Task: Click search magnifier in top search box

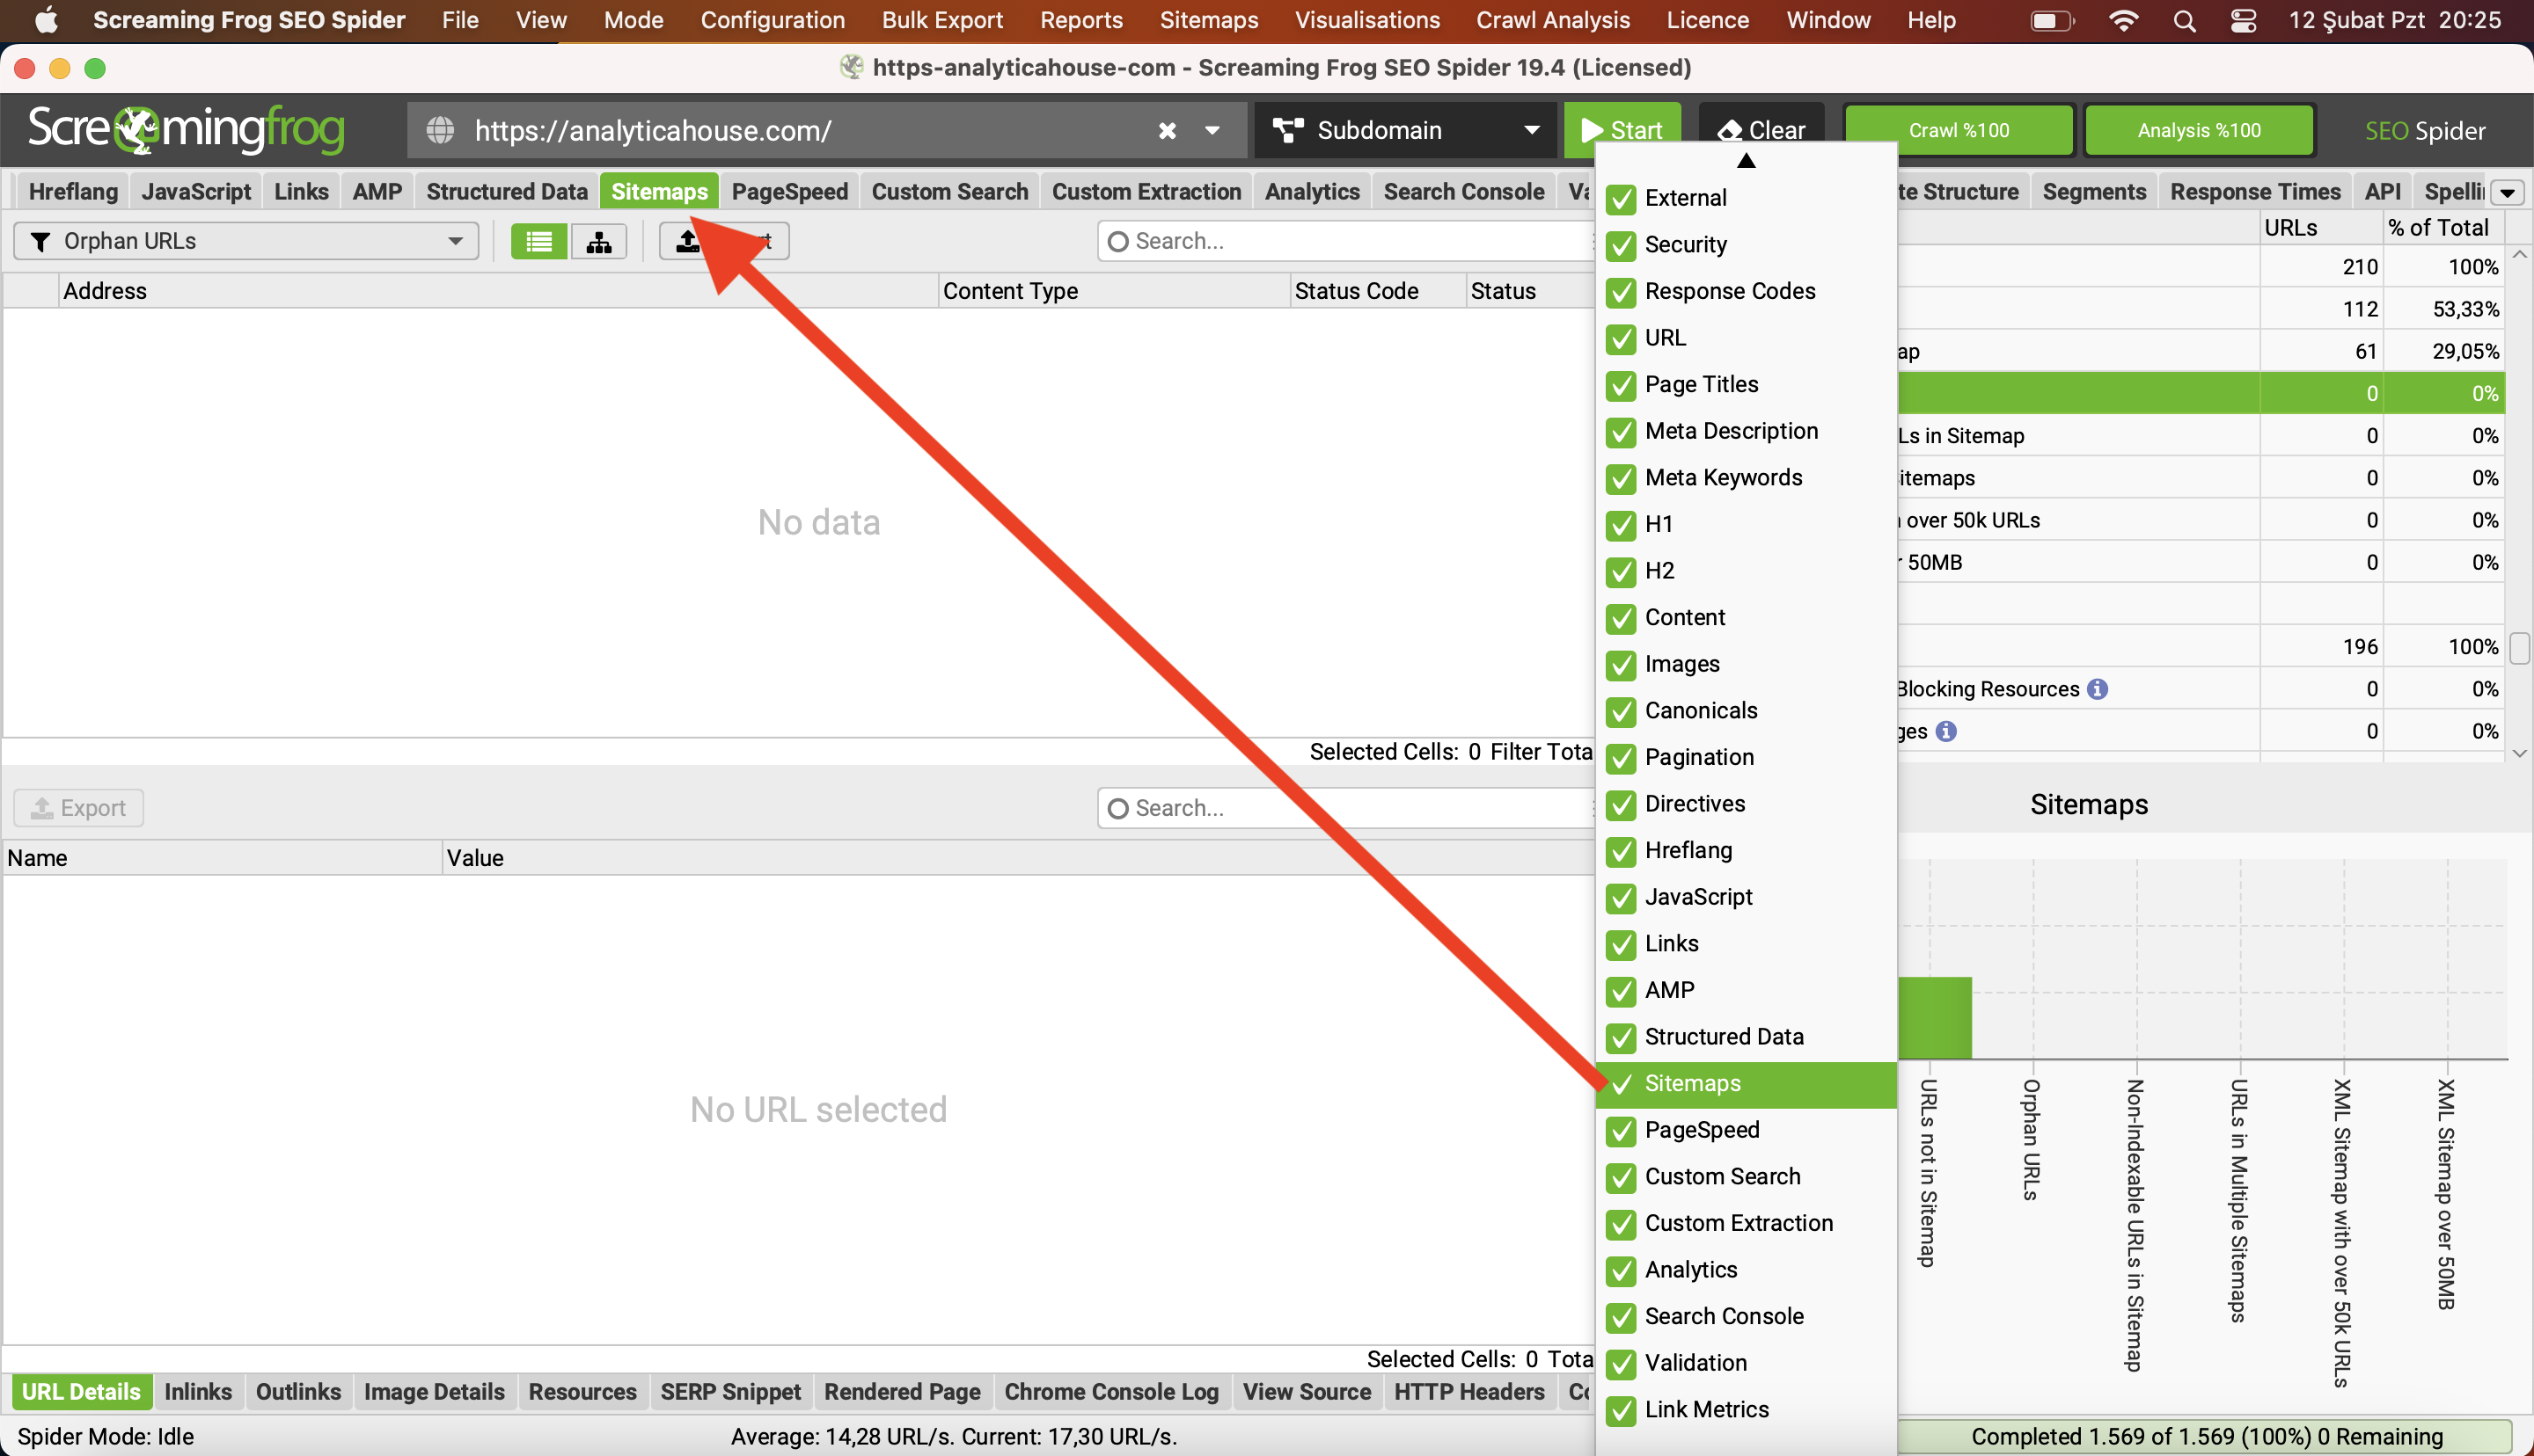Action: (x=1118, y=241)
